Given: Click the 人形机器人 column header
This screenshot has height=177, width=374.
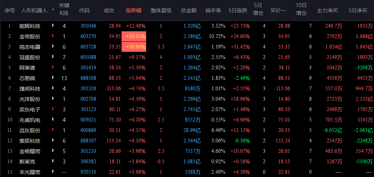Looking at the screenshot, I should pos(34,10).
